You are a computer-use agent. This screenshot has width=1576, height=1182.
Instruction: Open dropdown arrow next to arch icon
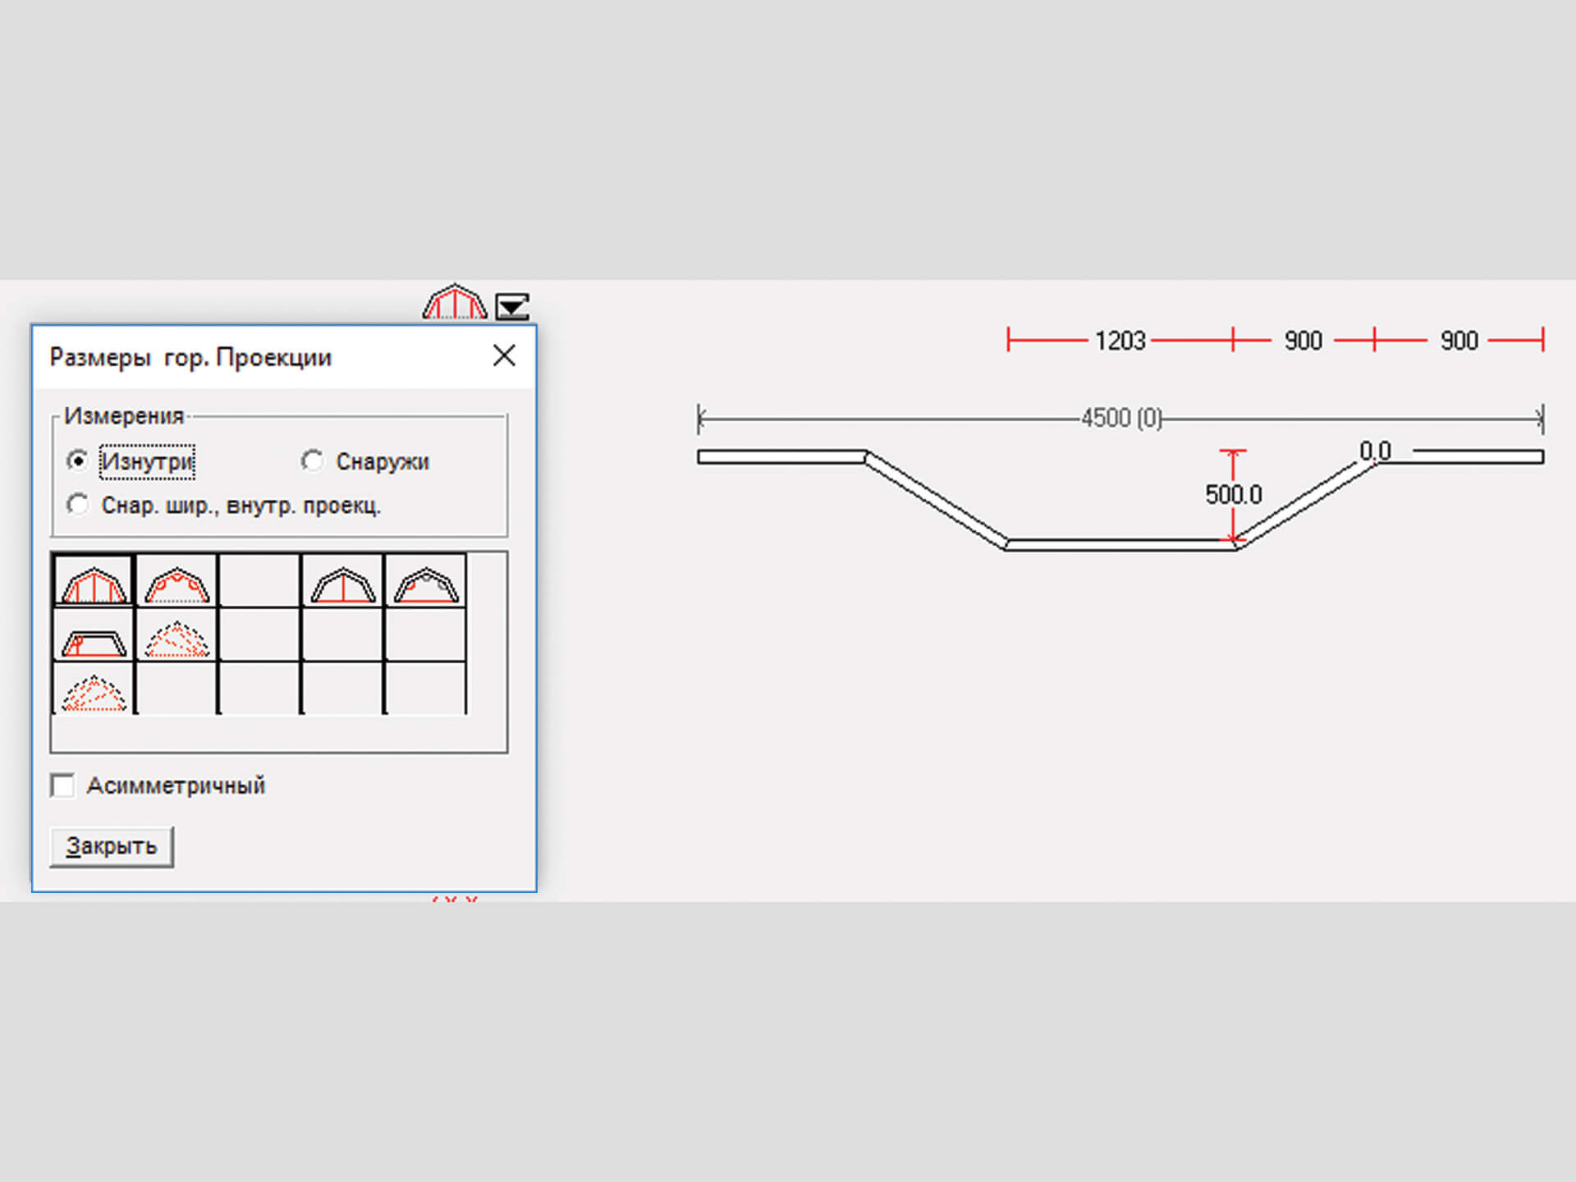(x=512, y=307)
